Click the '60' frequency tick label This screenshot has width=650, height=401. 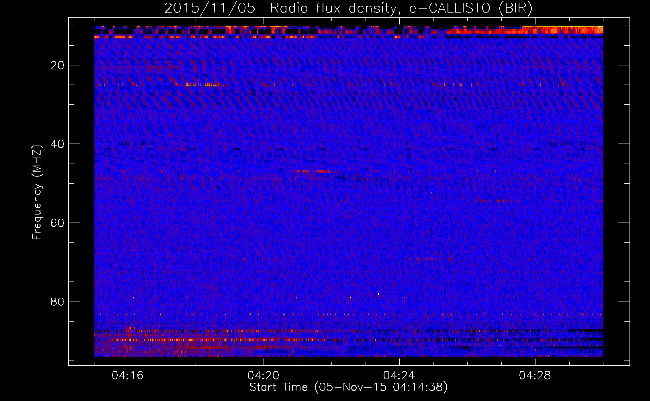[x=57, y=223]
